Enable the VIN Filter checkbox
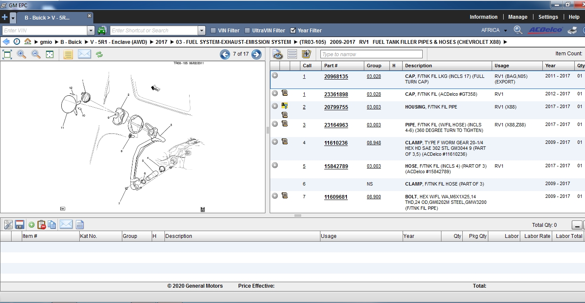 pos(213,31)
